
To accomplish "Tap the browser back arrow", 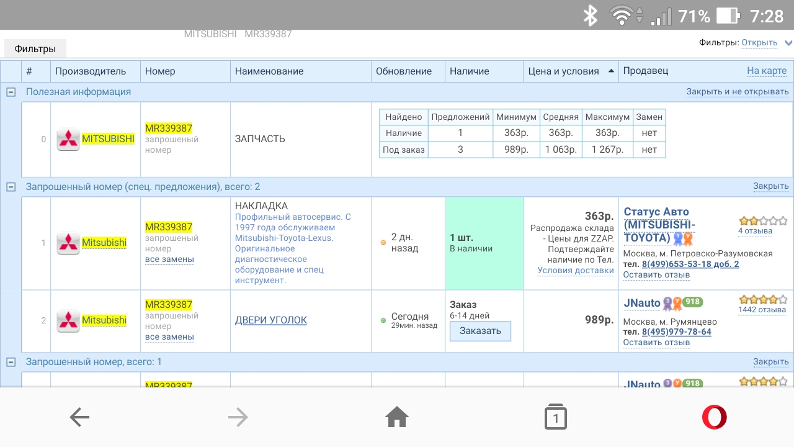I will point(79,418).
